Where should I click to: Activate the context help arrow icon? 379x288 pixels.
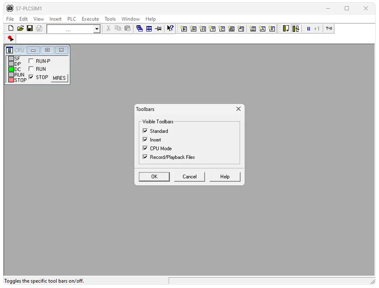click(170, 28)
